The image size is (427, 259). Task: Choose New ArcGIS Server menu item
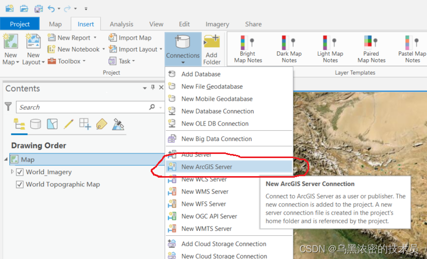click(x=229, y=167)
